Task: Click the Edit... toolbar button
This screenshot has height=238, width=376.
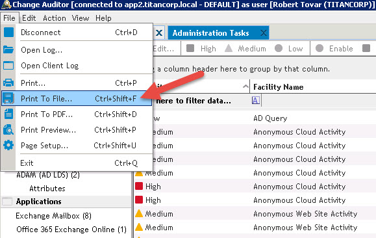Action: [163, 49]
